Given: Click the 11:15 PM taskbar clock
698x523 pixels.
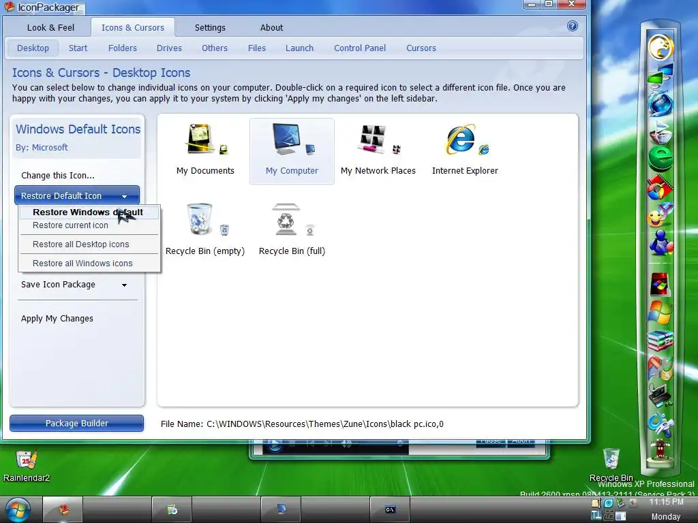Looking at the screenshot, I should coord(666,502).
